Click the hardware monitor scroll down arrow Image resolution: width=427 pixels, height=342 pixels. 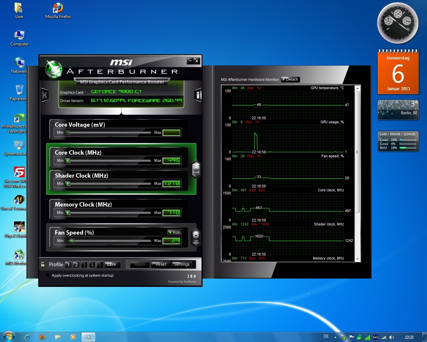click(x=358, y=259)
